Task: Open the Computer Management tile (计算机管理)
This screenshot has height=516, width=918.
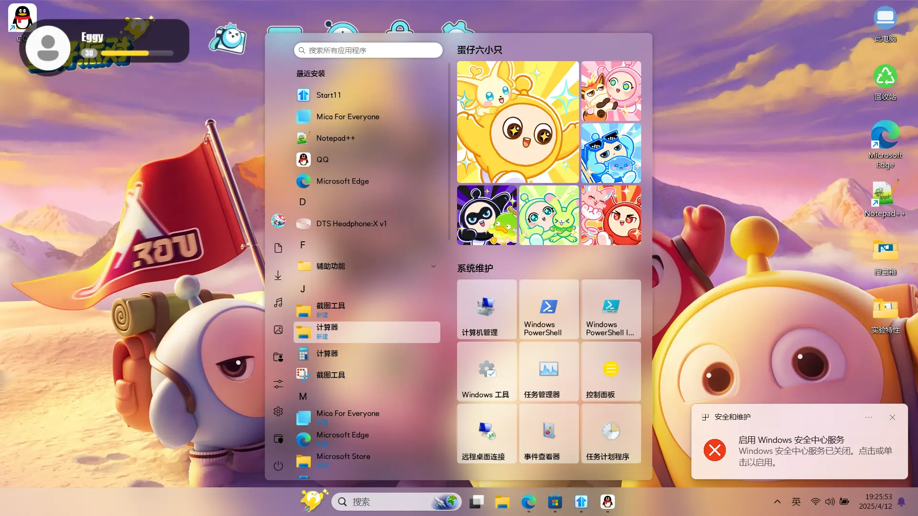Action: (487, 309)
